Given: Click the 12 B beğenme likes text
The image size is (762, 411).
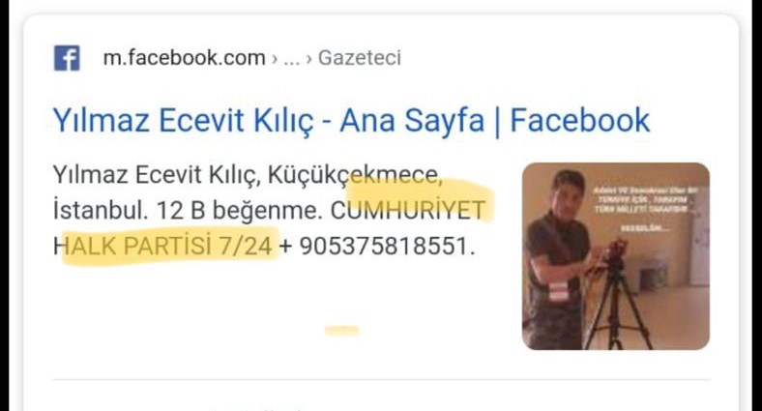Looking at the screenshot, I should [240, 211].
